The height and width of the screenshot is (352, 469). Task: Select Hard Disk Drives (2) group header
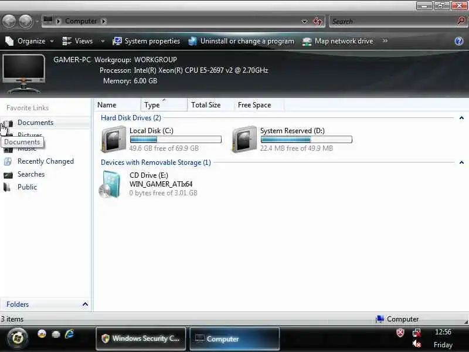tap(131, 118)
